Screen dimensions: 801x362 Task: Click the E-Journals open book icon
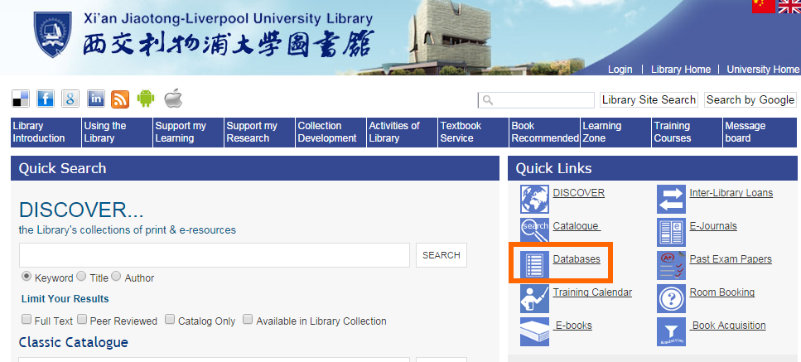pyautogui.click(x=671, y=232)
